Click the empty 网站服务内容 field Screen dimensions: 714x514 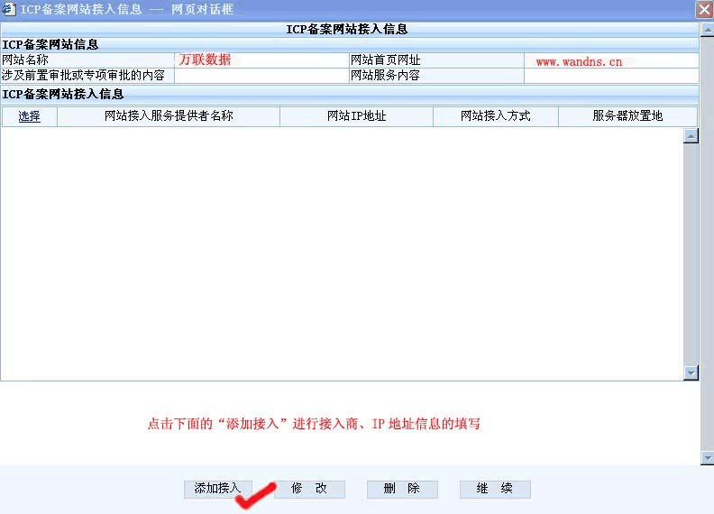(x=610, y=76)
